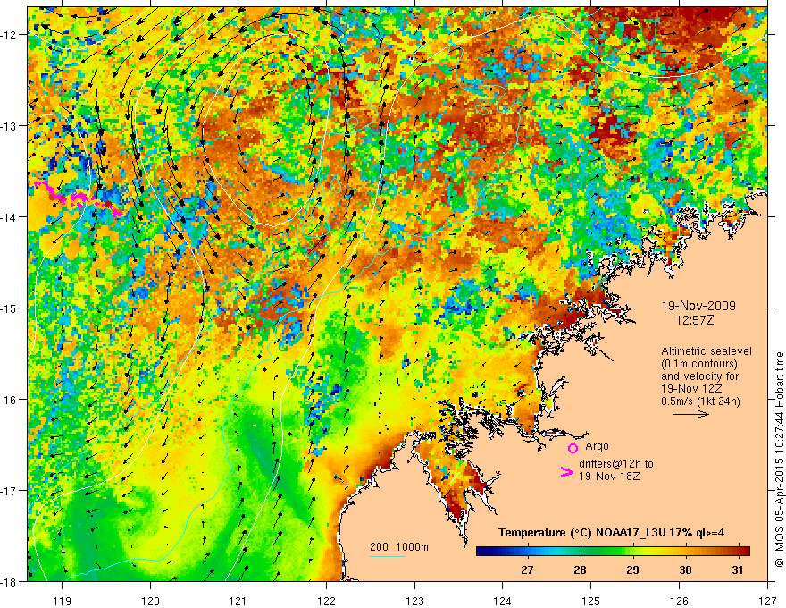Click the latitude -17 axis label
This screenshot has height=608, width=786.
(x=9, y=491)
